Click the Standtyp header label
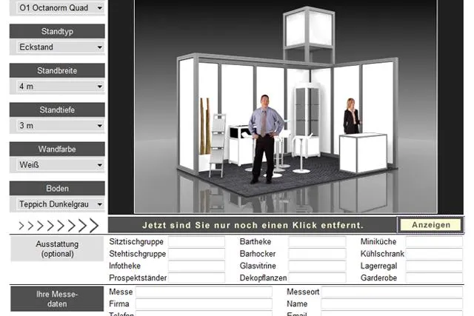This screenshot has width=474, height=316. click(57, 31)
